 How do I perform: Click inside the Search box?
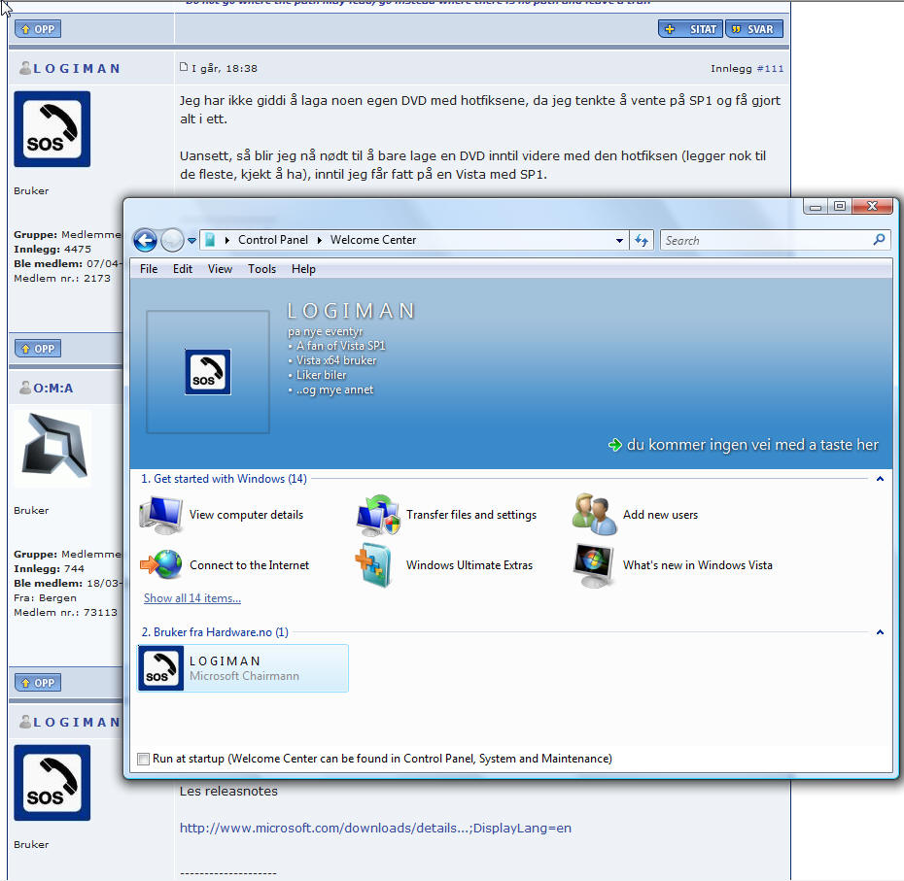(766, 240)
